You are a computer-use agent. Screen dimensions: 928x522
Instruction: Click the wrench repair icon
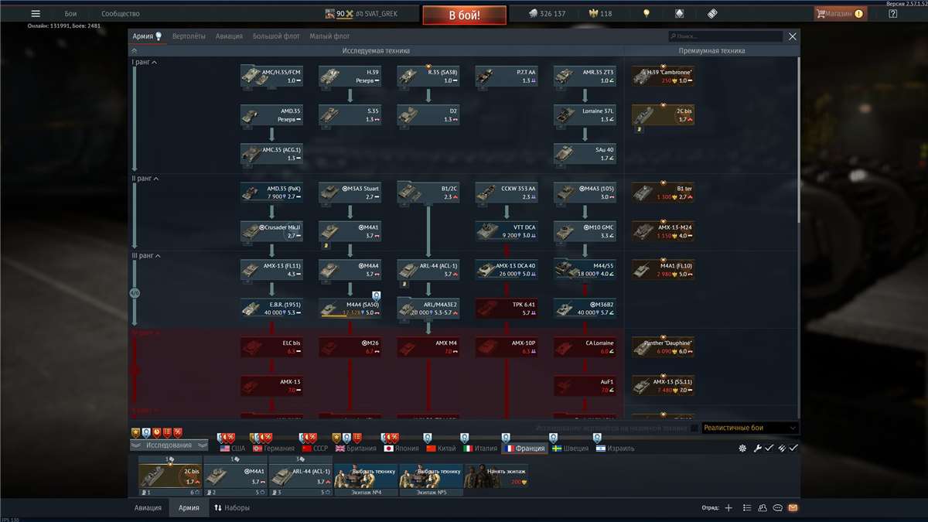pos(758,448)
